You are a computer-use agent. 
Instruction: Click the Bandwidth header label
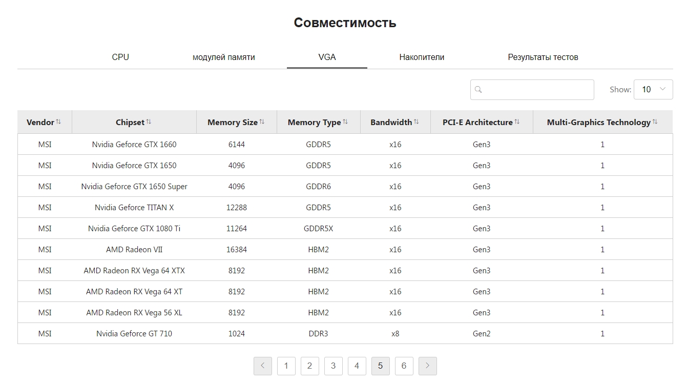pos(391,122)
